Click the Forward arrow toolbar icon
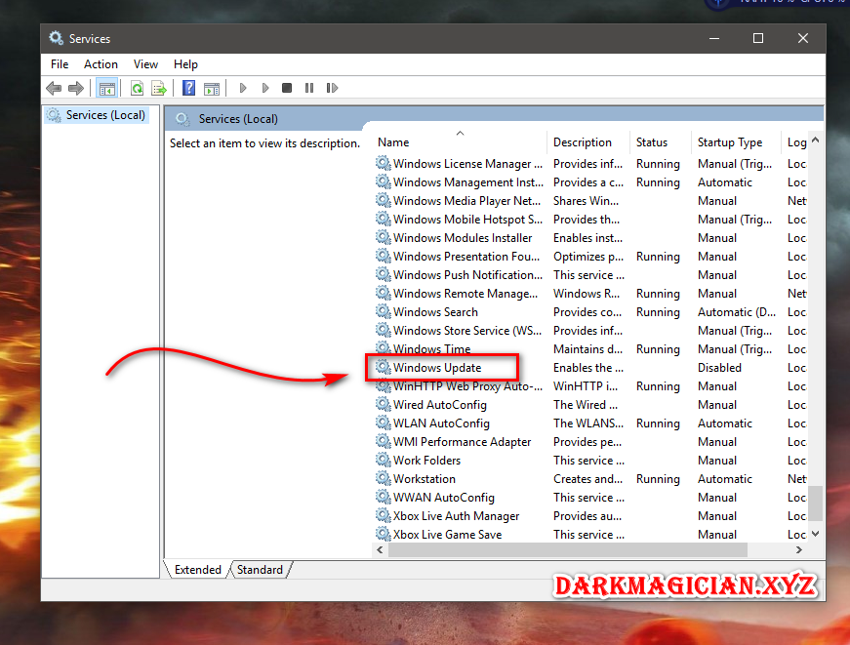Viewport: 850px width, 645px height. click(x=76, y=88)
